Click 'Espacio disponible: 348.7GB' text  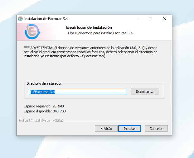(45, 111)
